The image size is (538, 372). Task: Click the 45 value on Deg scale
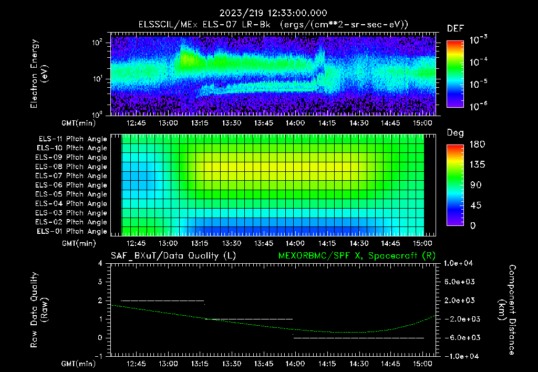(x=476, y=205)
